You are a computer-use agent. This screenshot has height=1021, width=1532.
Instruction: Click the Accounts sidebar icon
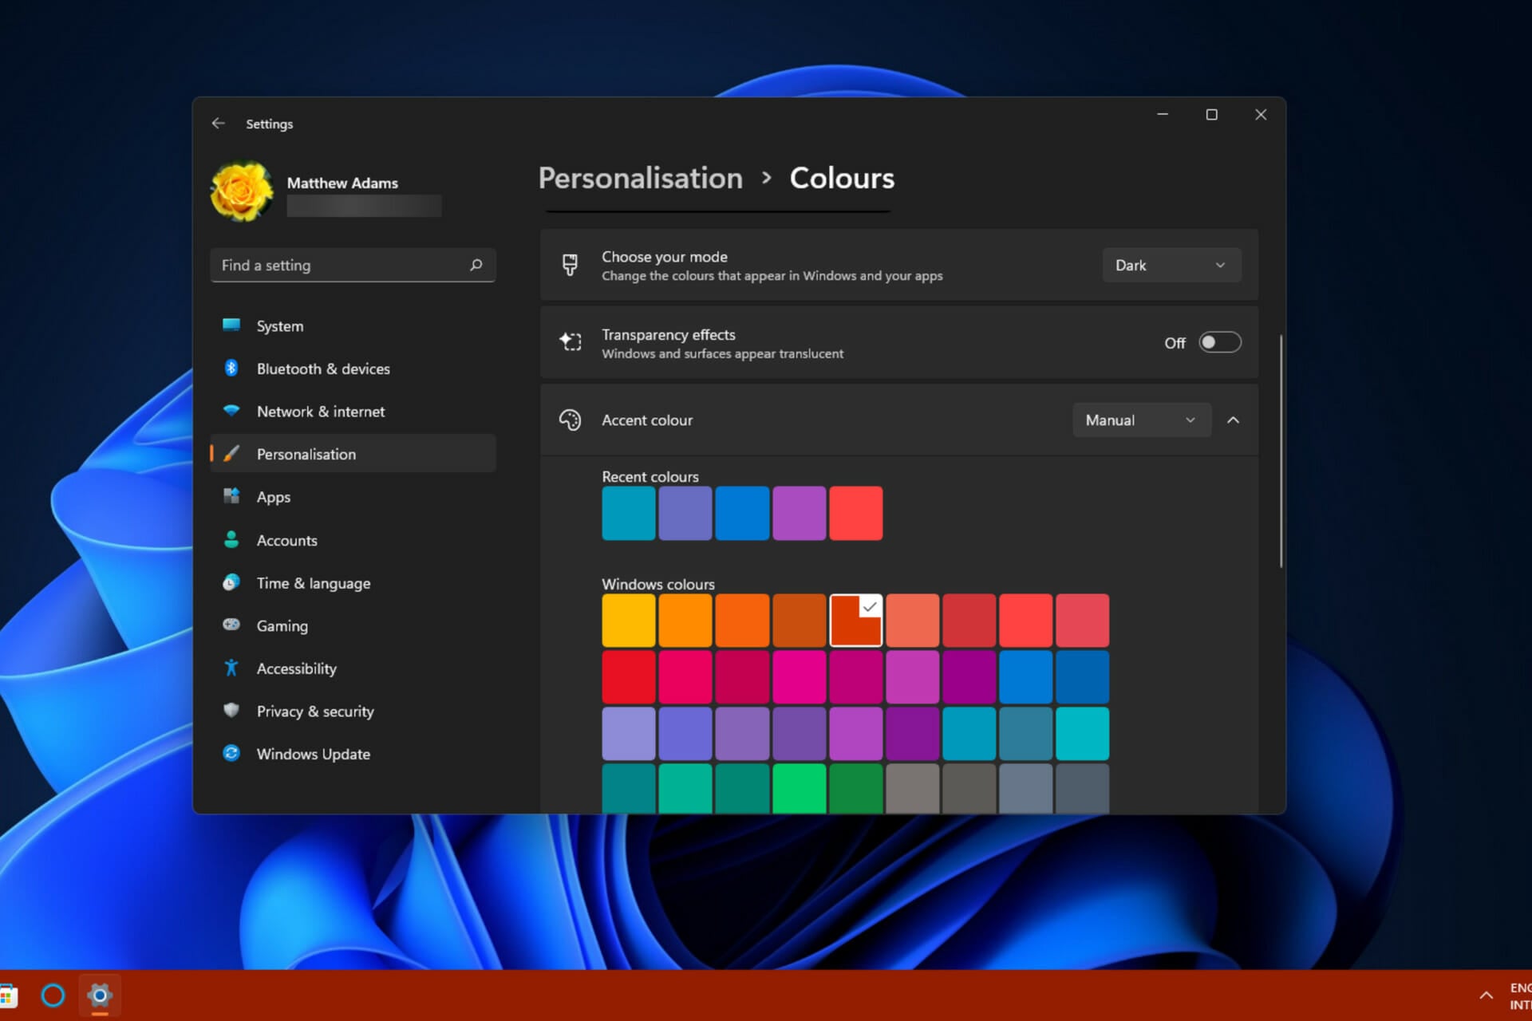click(231, 540)
